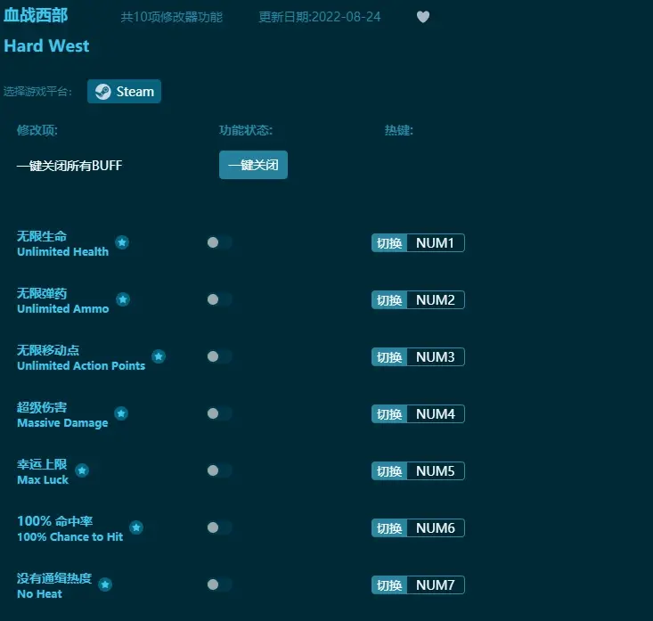Image resolution: width=653 pixels, height=621 pixels.
Task: Click the 热键 column header
Action: [x=398, y=130]
